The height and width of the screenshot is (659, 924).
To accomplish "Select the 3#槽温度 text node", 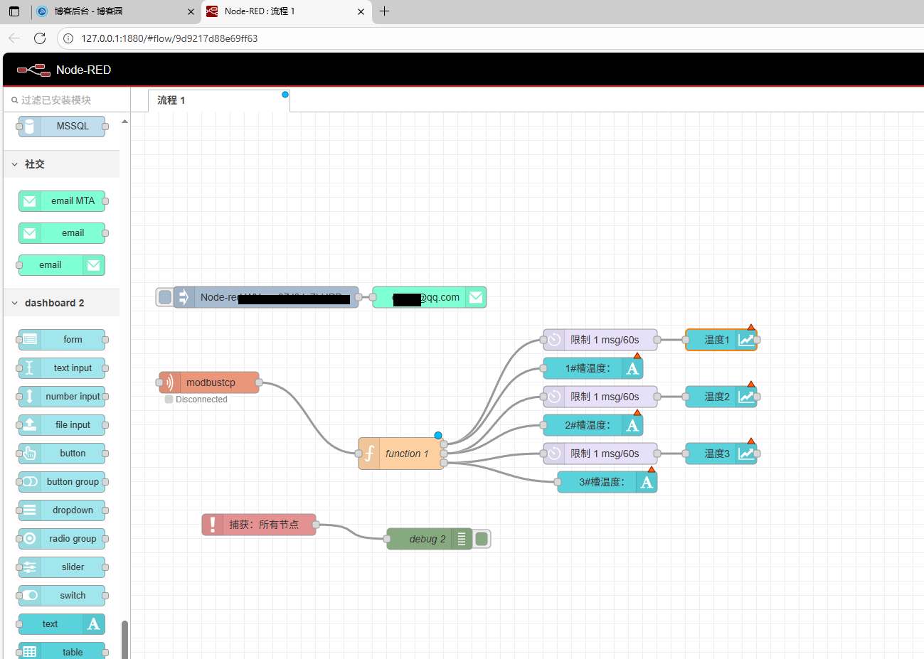I will click(607, 482).
